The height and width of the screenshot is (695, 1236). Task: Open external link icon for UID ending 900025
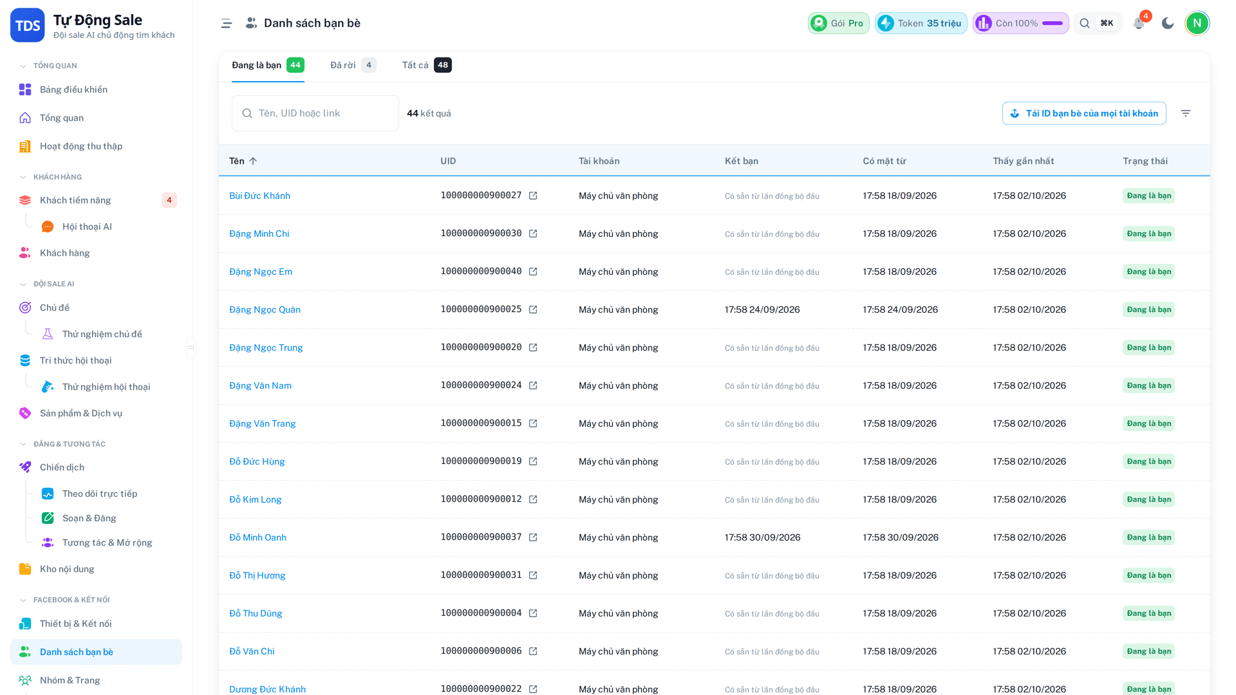tap(533, 310)
